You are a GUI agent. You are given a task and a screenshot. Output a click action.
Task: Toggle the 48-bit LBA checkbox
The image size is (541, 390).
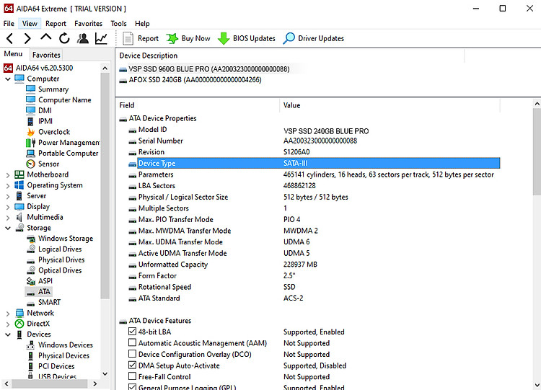132,332
